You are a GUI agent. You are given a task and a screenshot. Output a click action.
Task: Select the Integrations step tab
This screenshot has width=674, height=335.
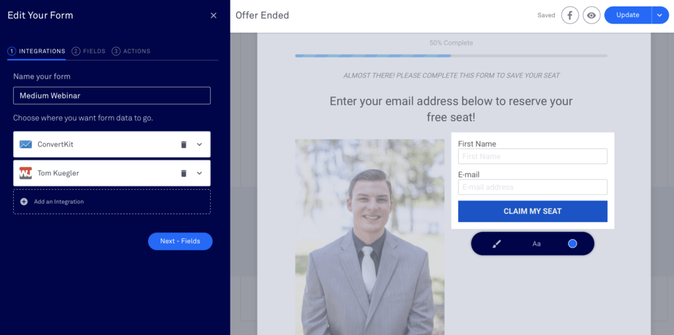point(37,51)
